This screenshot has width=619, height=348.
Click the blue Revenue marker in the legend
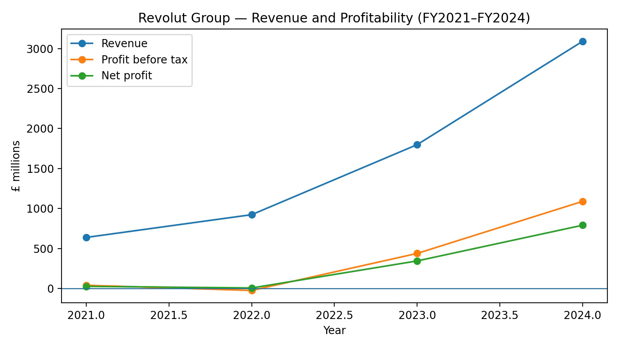[82, 44]
